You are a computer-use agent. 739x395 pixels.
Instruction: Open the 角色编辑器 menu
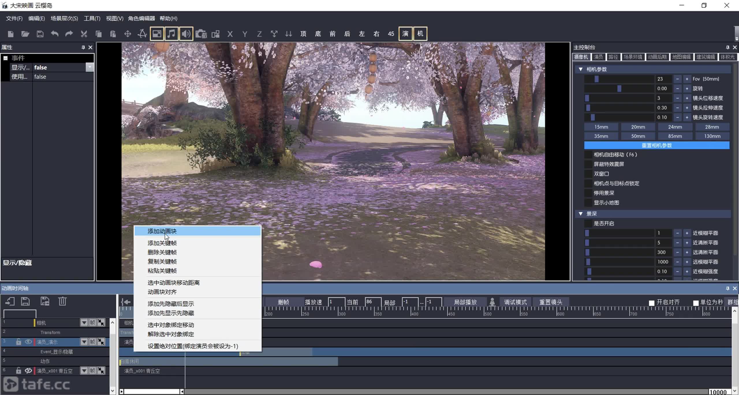click(x=141, y=18)
